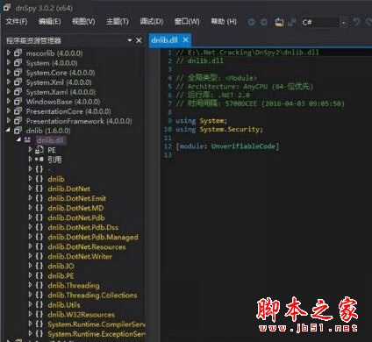The width and height of the screenshot is (372, 342).
Task: Select the dnlib.DotNet.Pdb.Dss namespace
Action: point(83,227)
